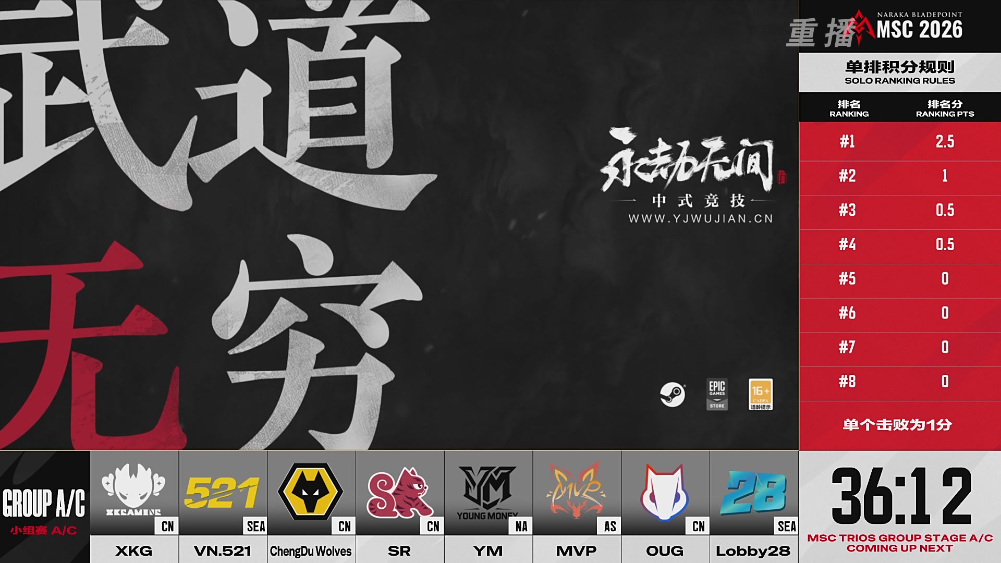Select the VN.521 yellow logo
Viewport: 1001px width, 563px height.
[222, 493]
